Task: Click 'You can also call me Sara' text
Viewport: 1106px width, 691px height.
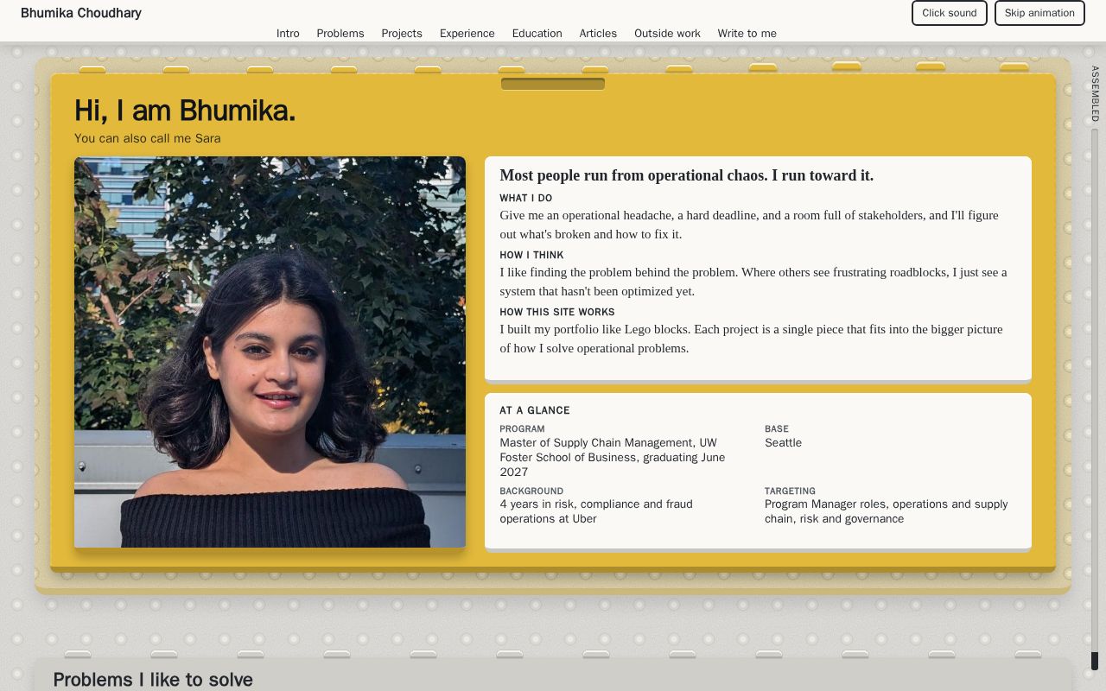Action: point(148,138)
